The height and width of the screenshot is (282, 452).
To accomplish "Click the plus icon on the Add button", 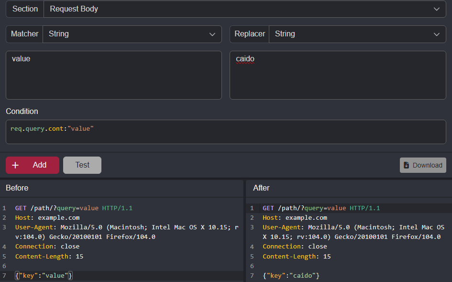I will point(15,165).
